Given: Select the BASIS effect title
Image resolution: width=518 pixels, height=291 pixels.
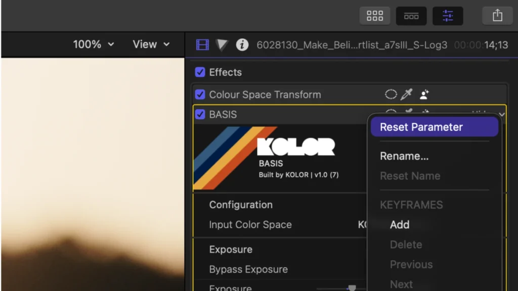Looking at the screenshot, I should click(x=223, y=114).
